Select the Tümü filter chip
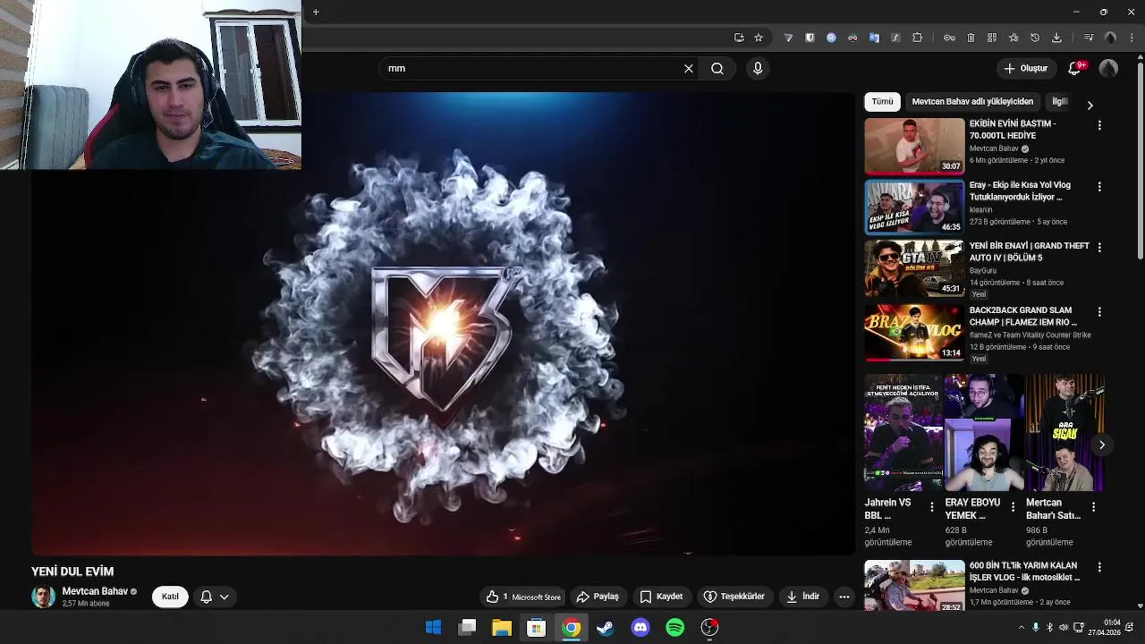The height and width of the screenshot is (644, 1145). point(882,101)
